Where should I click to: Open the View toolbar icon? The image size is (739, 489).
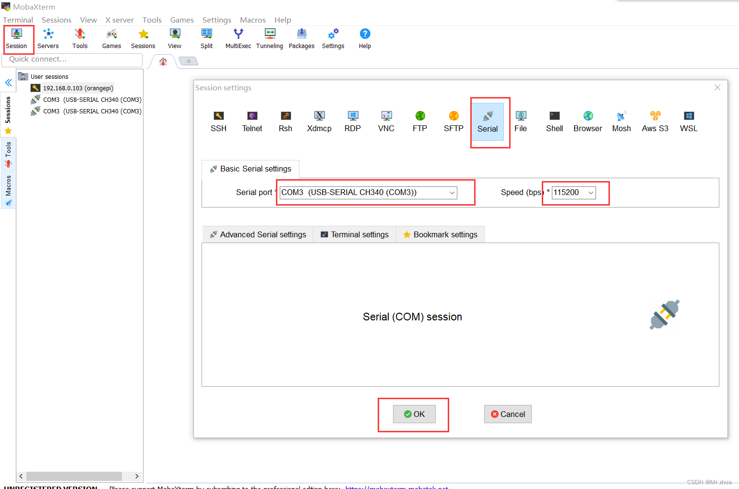pyautogui.click(x=175, y=39)
